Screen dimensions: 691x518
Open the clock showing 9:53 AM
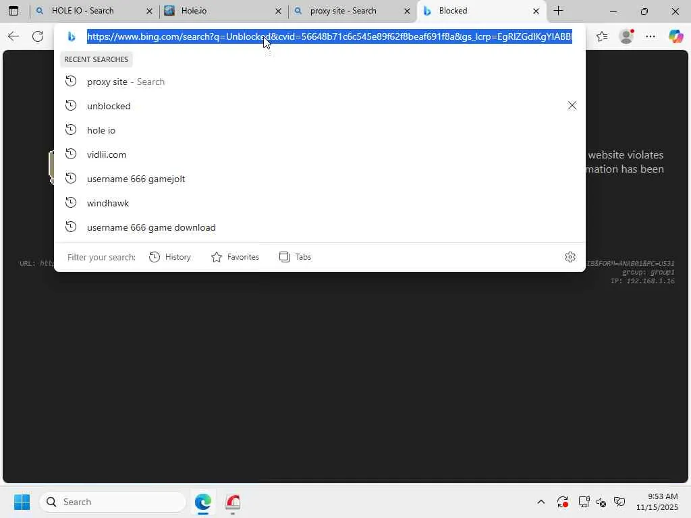click(657, 502)
